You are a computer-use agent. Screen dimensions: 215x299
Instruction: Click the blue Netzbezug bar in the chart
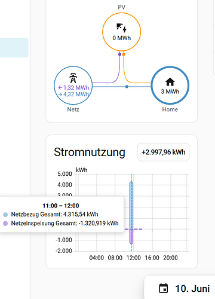pyautogui.click(x=131, y=205)
